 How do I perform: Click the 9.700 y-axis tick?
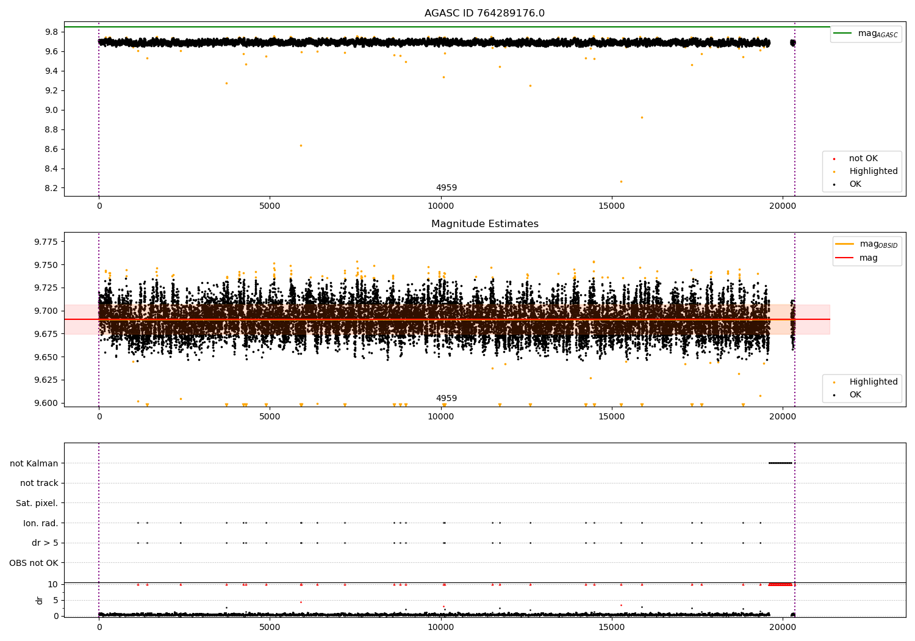click(46, 311)
